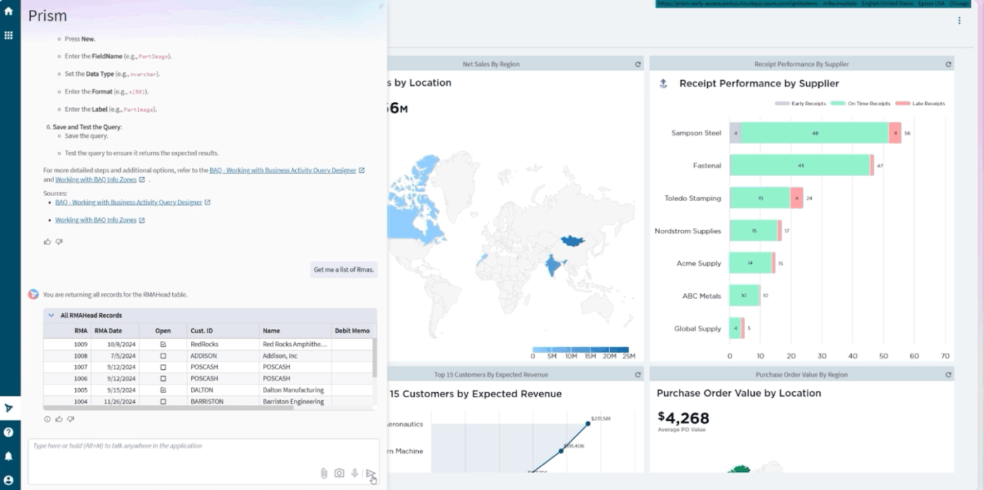This screenshot has width=984, height=490.
Task: Open BAQ Query Designer link under Sources
Action: point(129,202)
